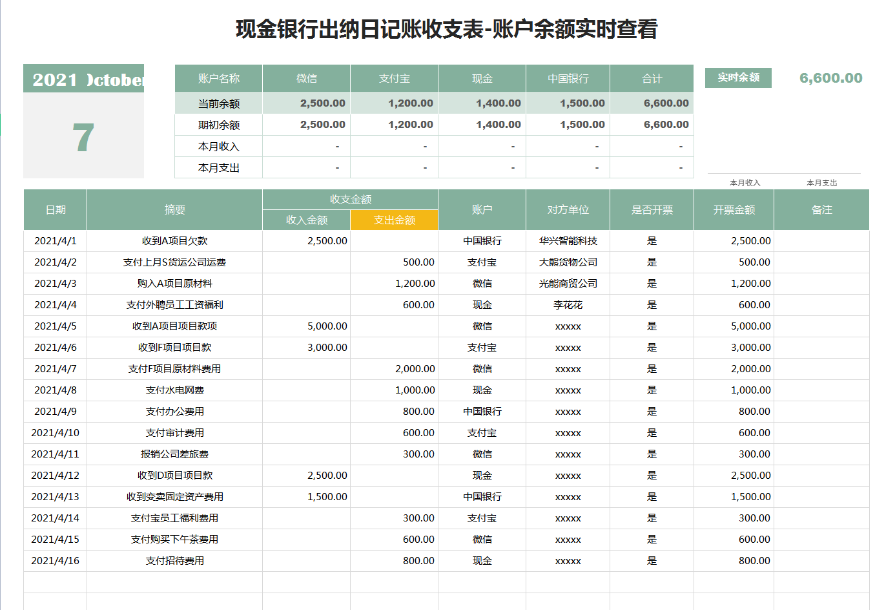
Task: Select counterparty cell 华兴智能科技
Action: tap(568, 241)
